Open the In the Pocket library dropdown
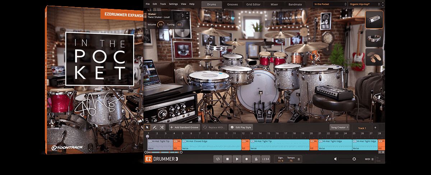Screen dimensions: 431x175 [x=329, y=4]
